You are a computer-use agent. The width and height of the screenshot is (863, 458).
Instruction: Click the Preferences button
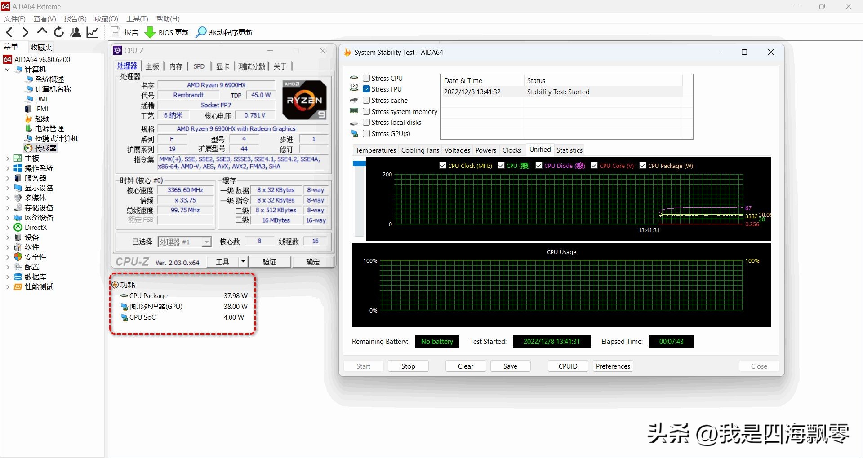click(613, 366)
